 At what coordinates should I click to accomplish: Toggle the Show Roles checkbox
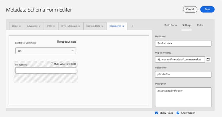[x=157, y=113]
